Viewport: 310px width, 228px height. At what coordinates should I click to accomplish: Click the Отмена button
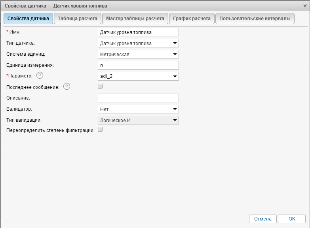tap(263, 219)
